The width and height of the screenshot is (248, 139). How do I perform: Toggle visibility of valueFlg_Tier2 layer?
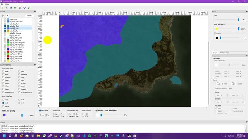tap(5, 26)
